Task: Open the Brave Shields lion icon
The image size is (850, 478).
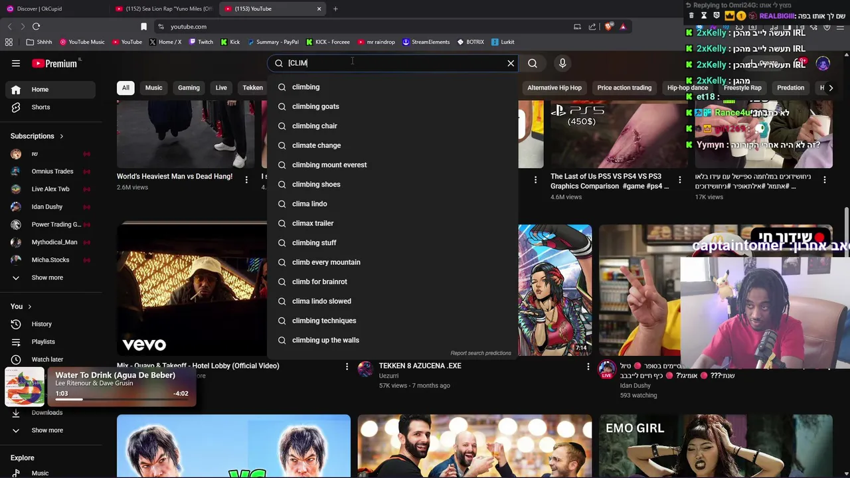Action: [x=608, y=27]
